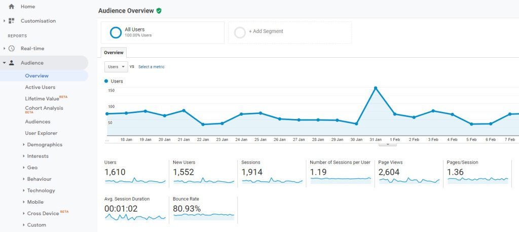Click the Select a metric link
This screenshot has width=519, height=232.
pyautogui.click(x=151, y=67)
